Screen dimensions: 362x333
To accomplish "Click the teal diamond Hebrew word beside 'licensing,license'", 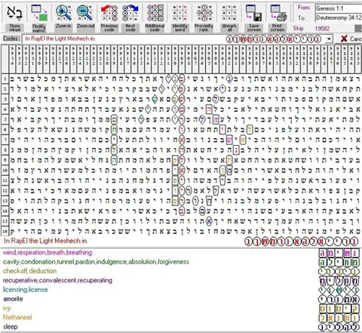I will [339, 290].
